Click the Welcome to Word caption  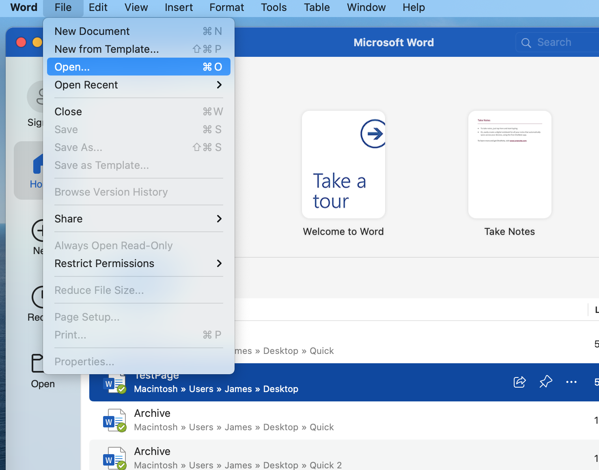pyautogui.click(x=343, y=231)
